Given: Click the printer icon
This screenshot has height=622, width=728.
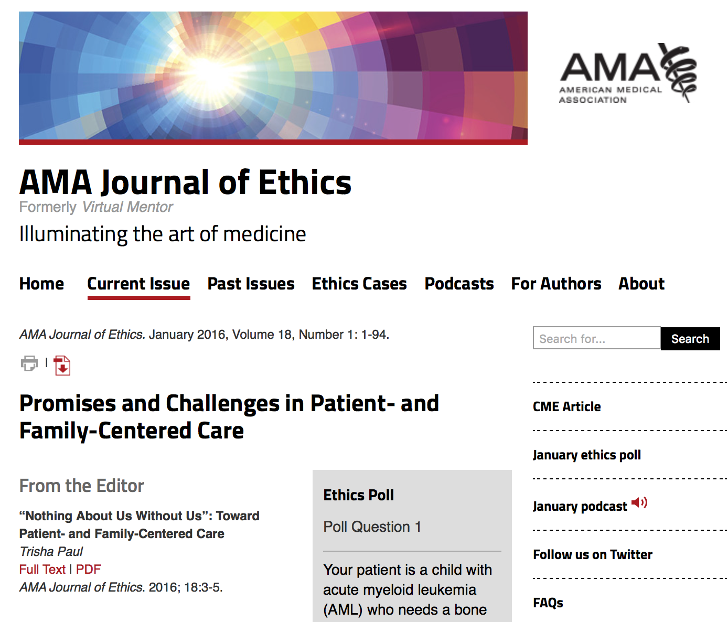Looking at the screenshot, I should point(29,363).
